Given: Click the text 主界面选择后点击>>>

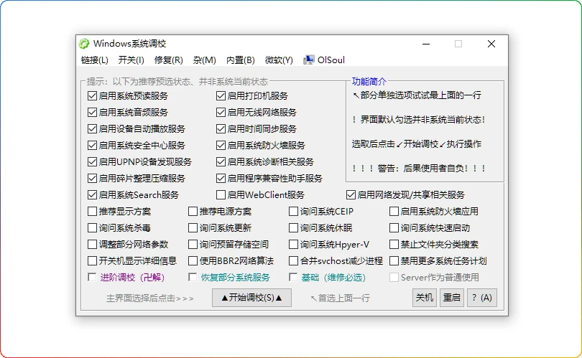Looking at the screenshot, I should point(150,298).
